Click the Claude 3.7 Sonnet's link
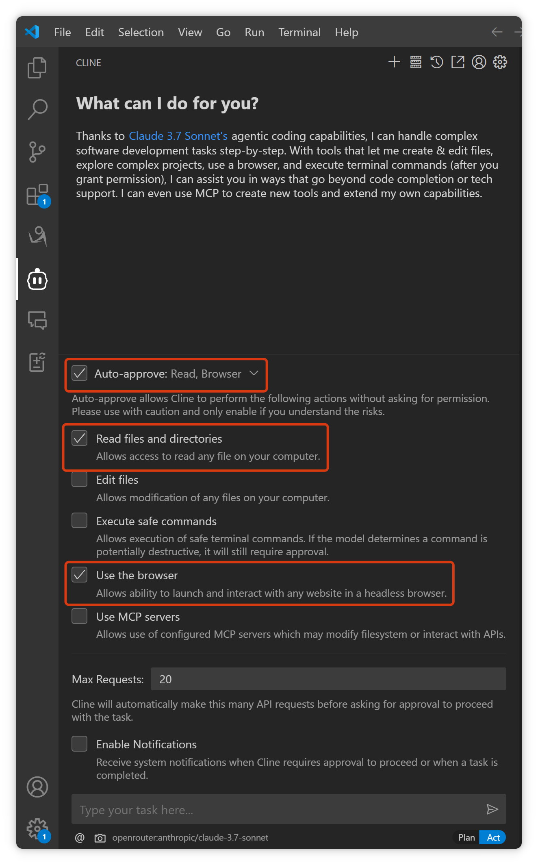The height and width of the screenshot is (865, 538). click(178, 136)
